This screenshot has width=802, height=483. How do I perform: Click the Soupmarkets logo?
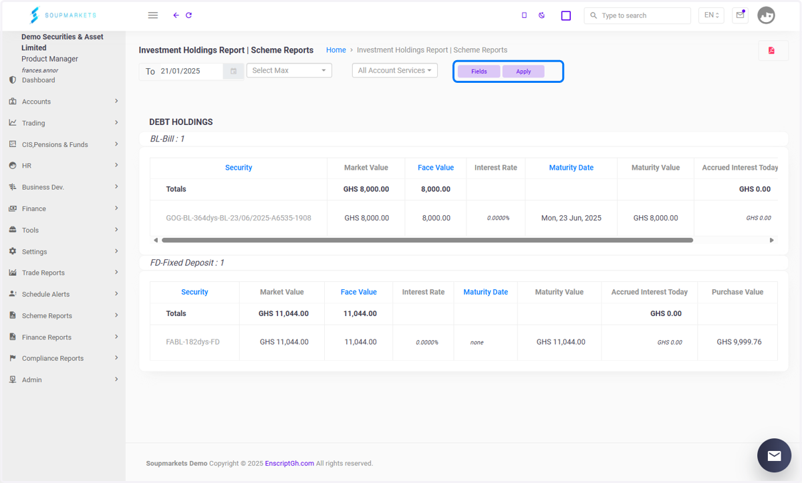(63, 15)
